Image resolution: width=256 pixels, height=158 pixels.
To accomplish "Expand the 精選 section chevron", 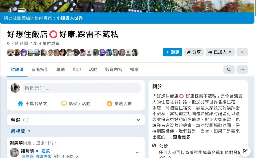I will point(138,120).
